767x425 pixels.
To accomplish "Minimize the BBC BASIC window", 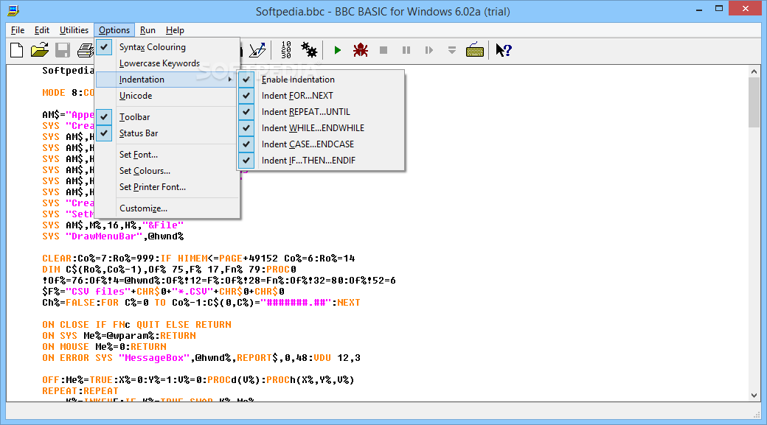I will click(699, 10).
